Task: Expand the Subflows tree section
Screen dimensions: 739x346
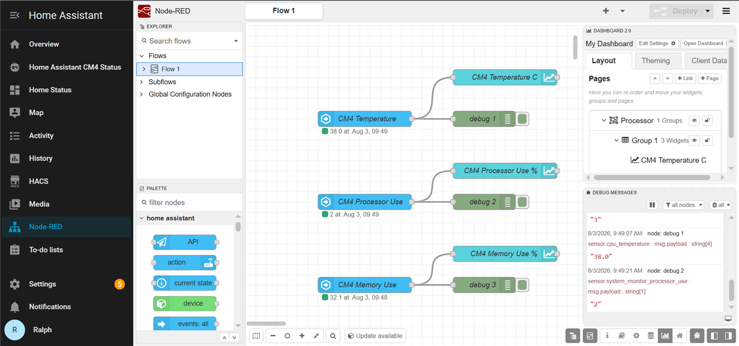Action: coord(141,82)
